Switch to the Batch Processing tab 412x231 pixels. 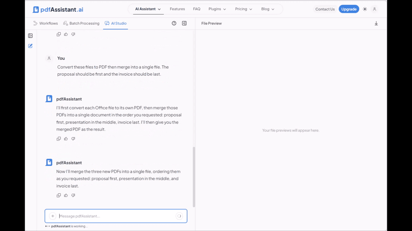click(x=81, y=23)
